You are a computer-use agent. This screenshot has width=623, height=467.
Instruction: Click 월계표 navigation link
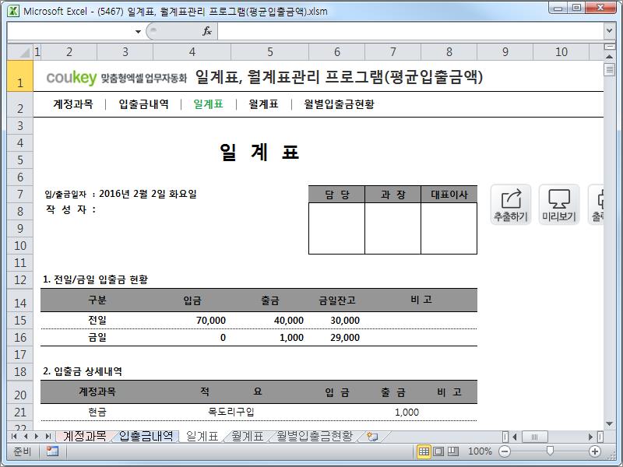coord(263,104)
